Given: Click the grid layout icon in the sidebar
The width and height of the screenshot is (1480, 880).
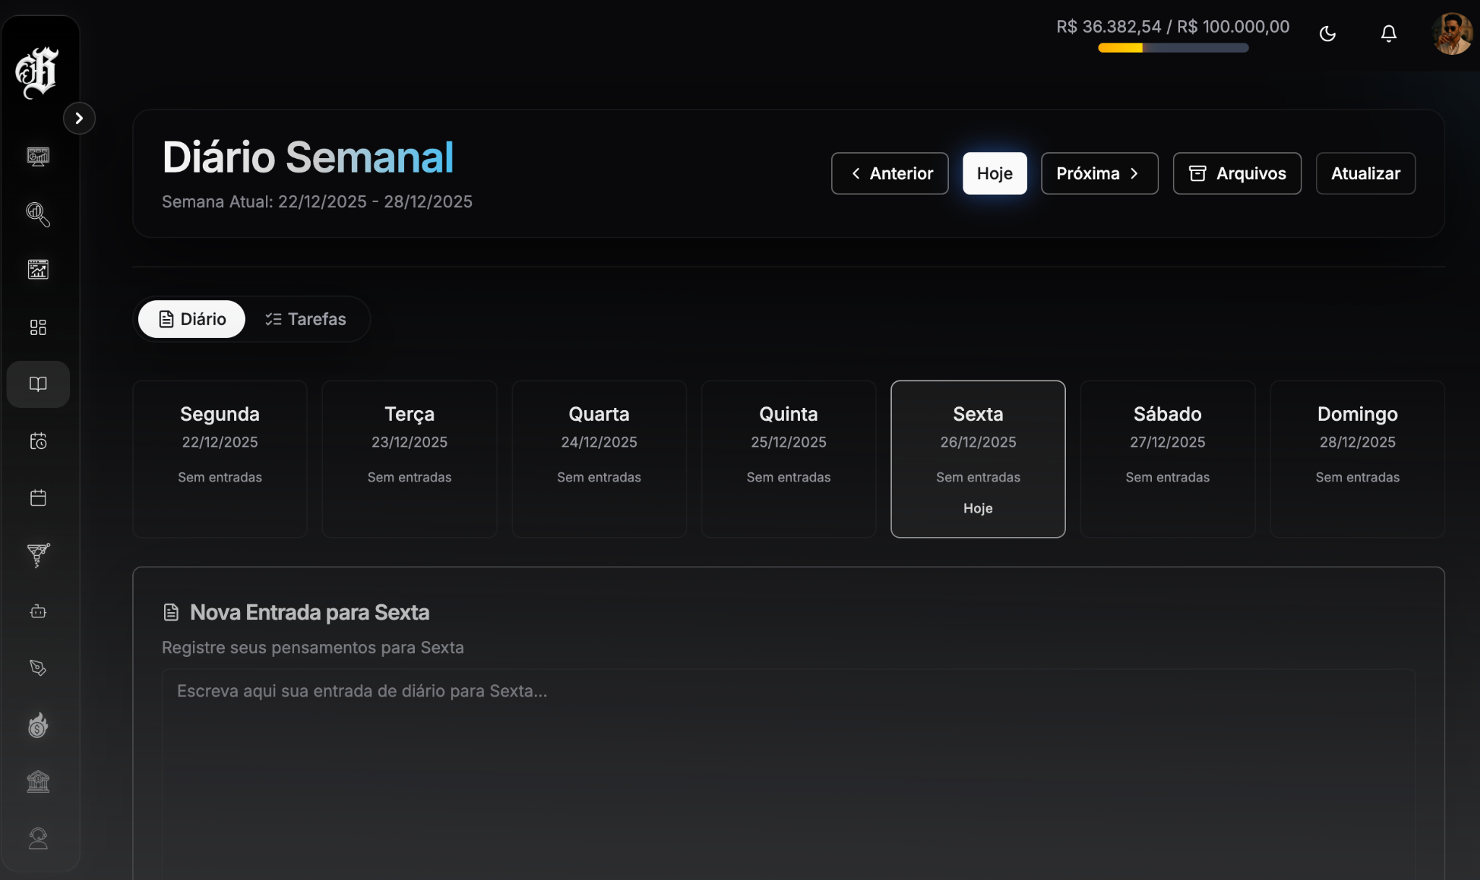Looking at the screenshot, I should tap(38, 327).
